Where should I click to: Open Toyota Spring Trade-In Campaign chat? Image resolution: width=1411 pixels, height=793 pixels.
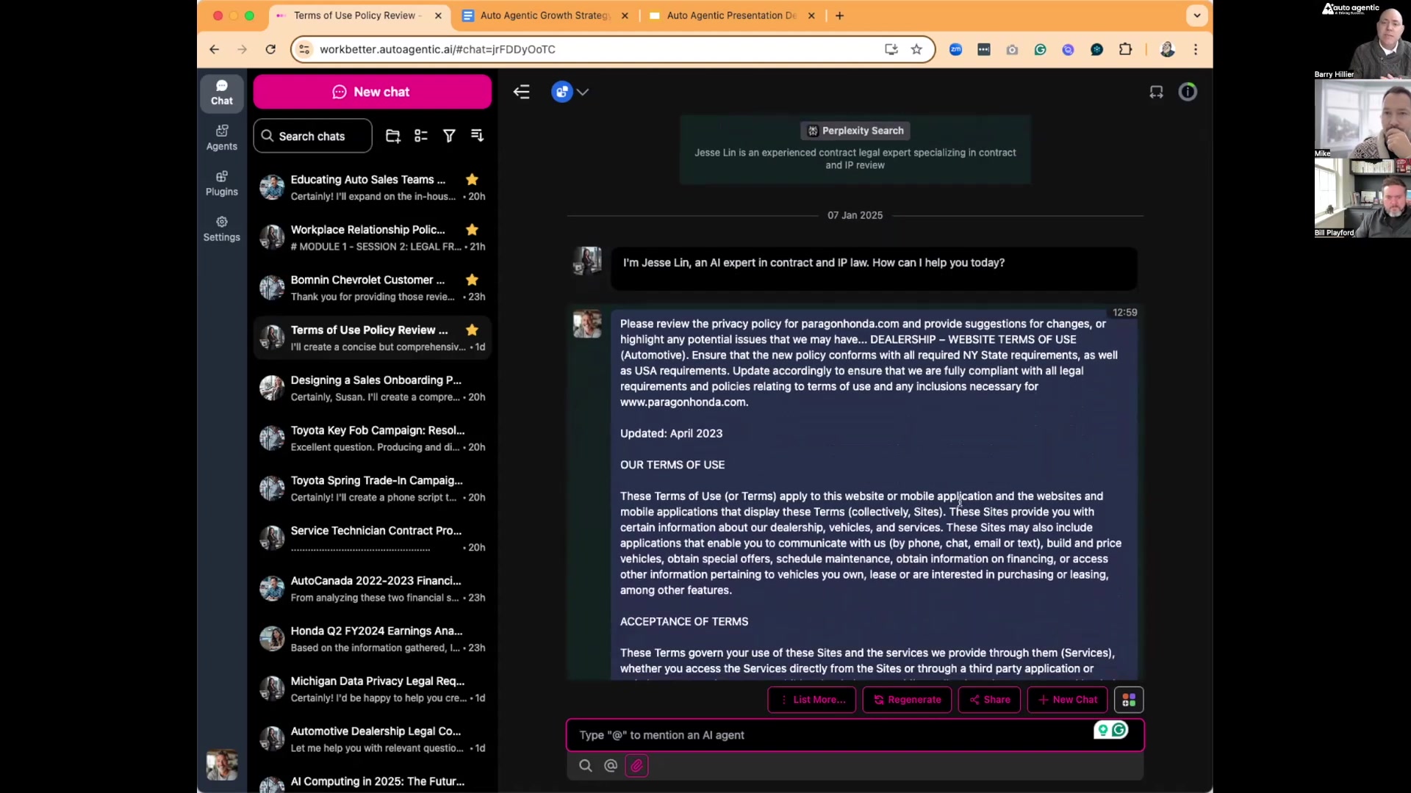tap(373, 488)
